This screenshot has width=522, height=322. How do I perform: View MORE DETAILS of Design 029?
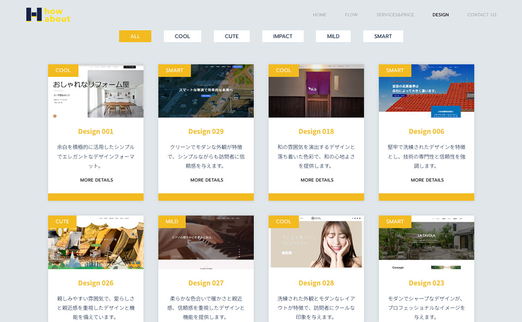(x=207, y=180)
